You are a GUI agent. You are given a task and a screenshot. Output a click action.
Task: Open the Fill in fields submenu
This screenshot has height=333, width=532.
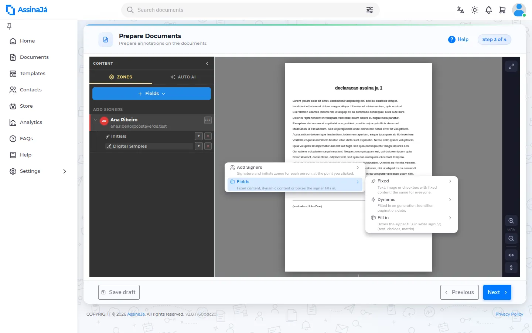tap(411, 223)
